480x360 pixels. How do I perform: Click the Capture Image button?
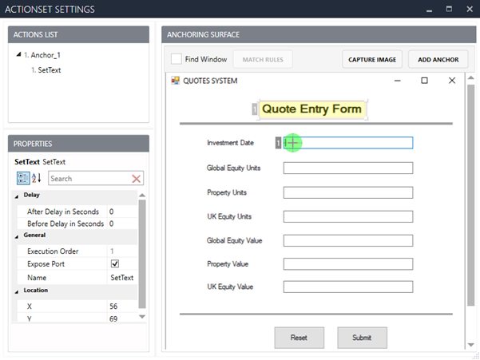[x=372, y=59]
